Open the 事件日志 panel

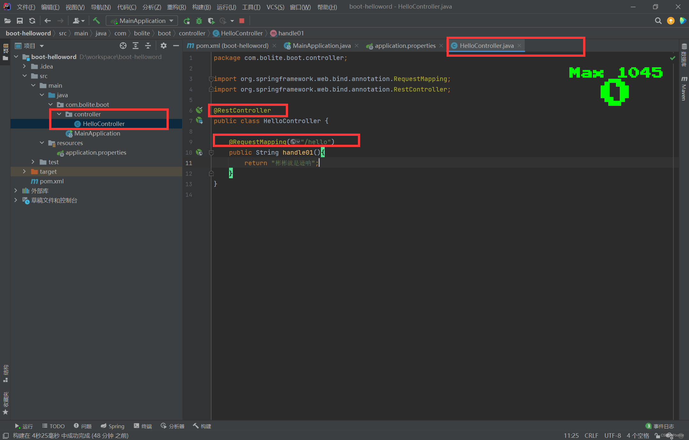click(660, 426)
